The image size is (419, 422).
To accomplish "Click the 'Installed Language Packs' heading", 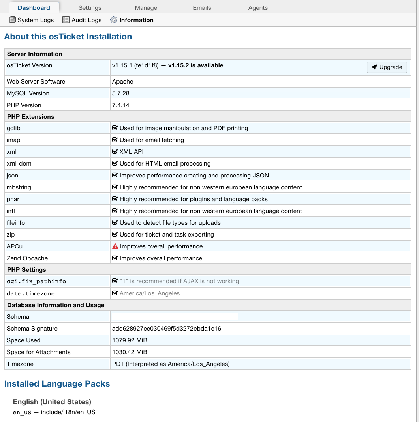I will [57, 383].
